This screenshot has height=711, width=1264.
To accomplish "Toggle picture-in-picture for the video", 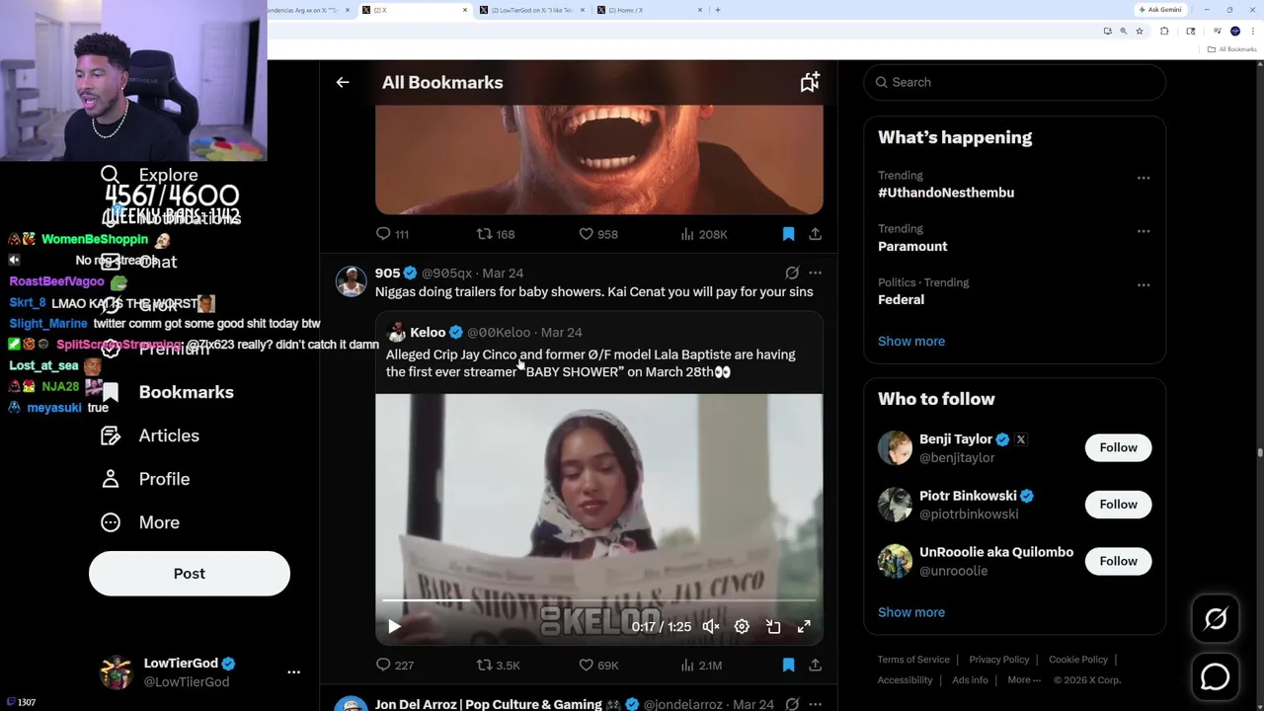I will (773, 626).
